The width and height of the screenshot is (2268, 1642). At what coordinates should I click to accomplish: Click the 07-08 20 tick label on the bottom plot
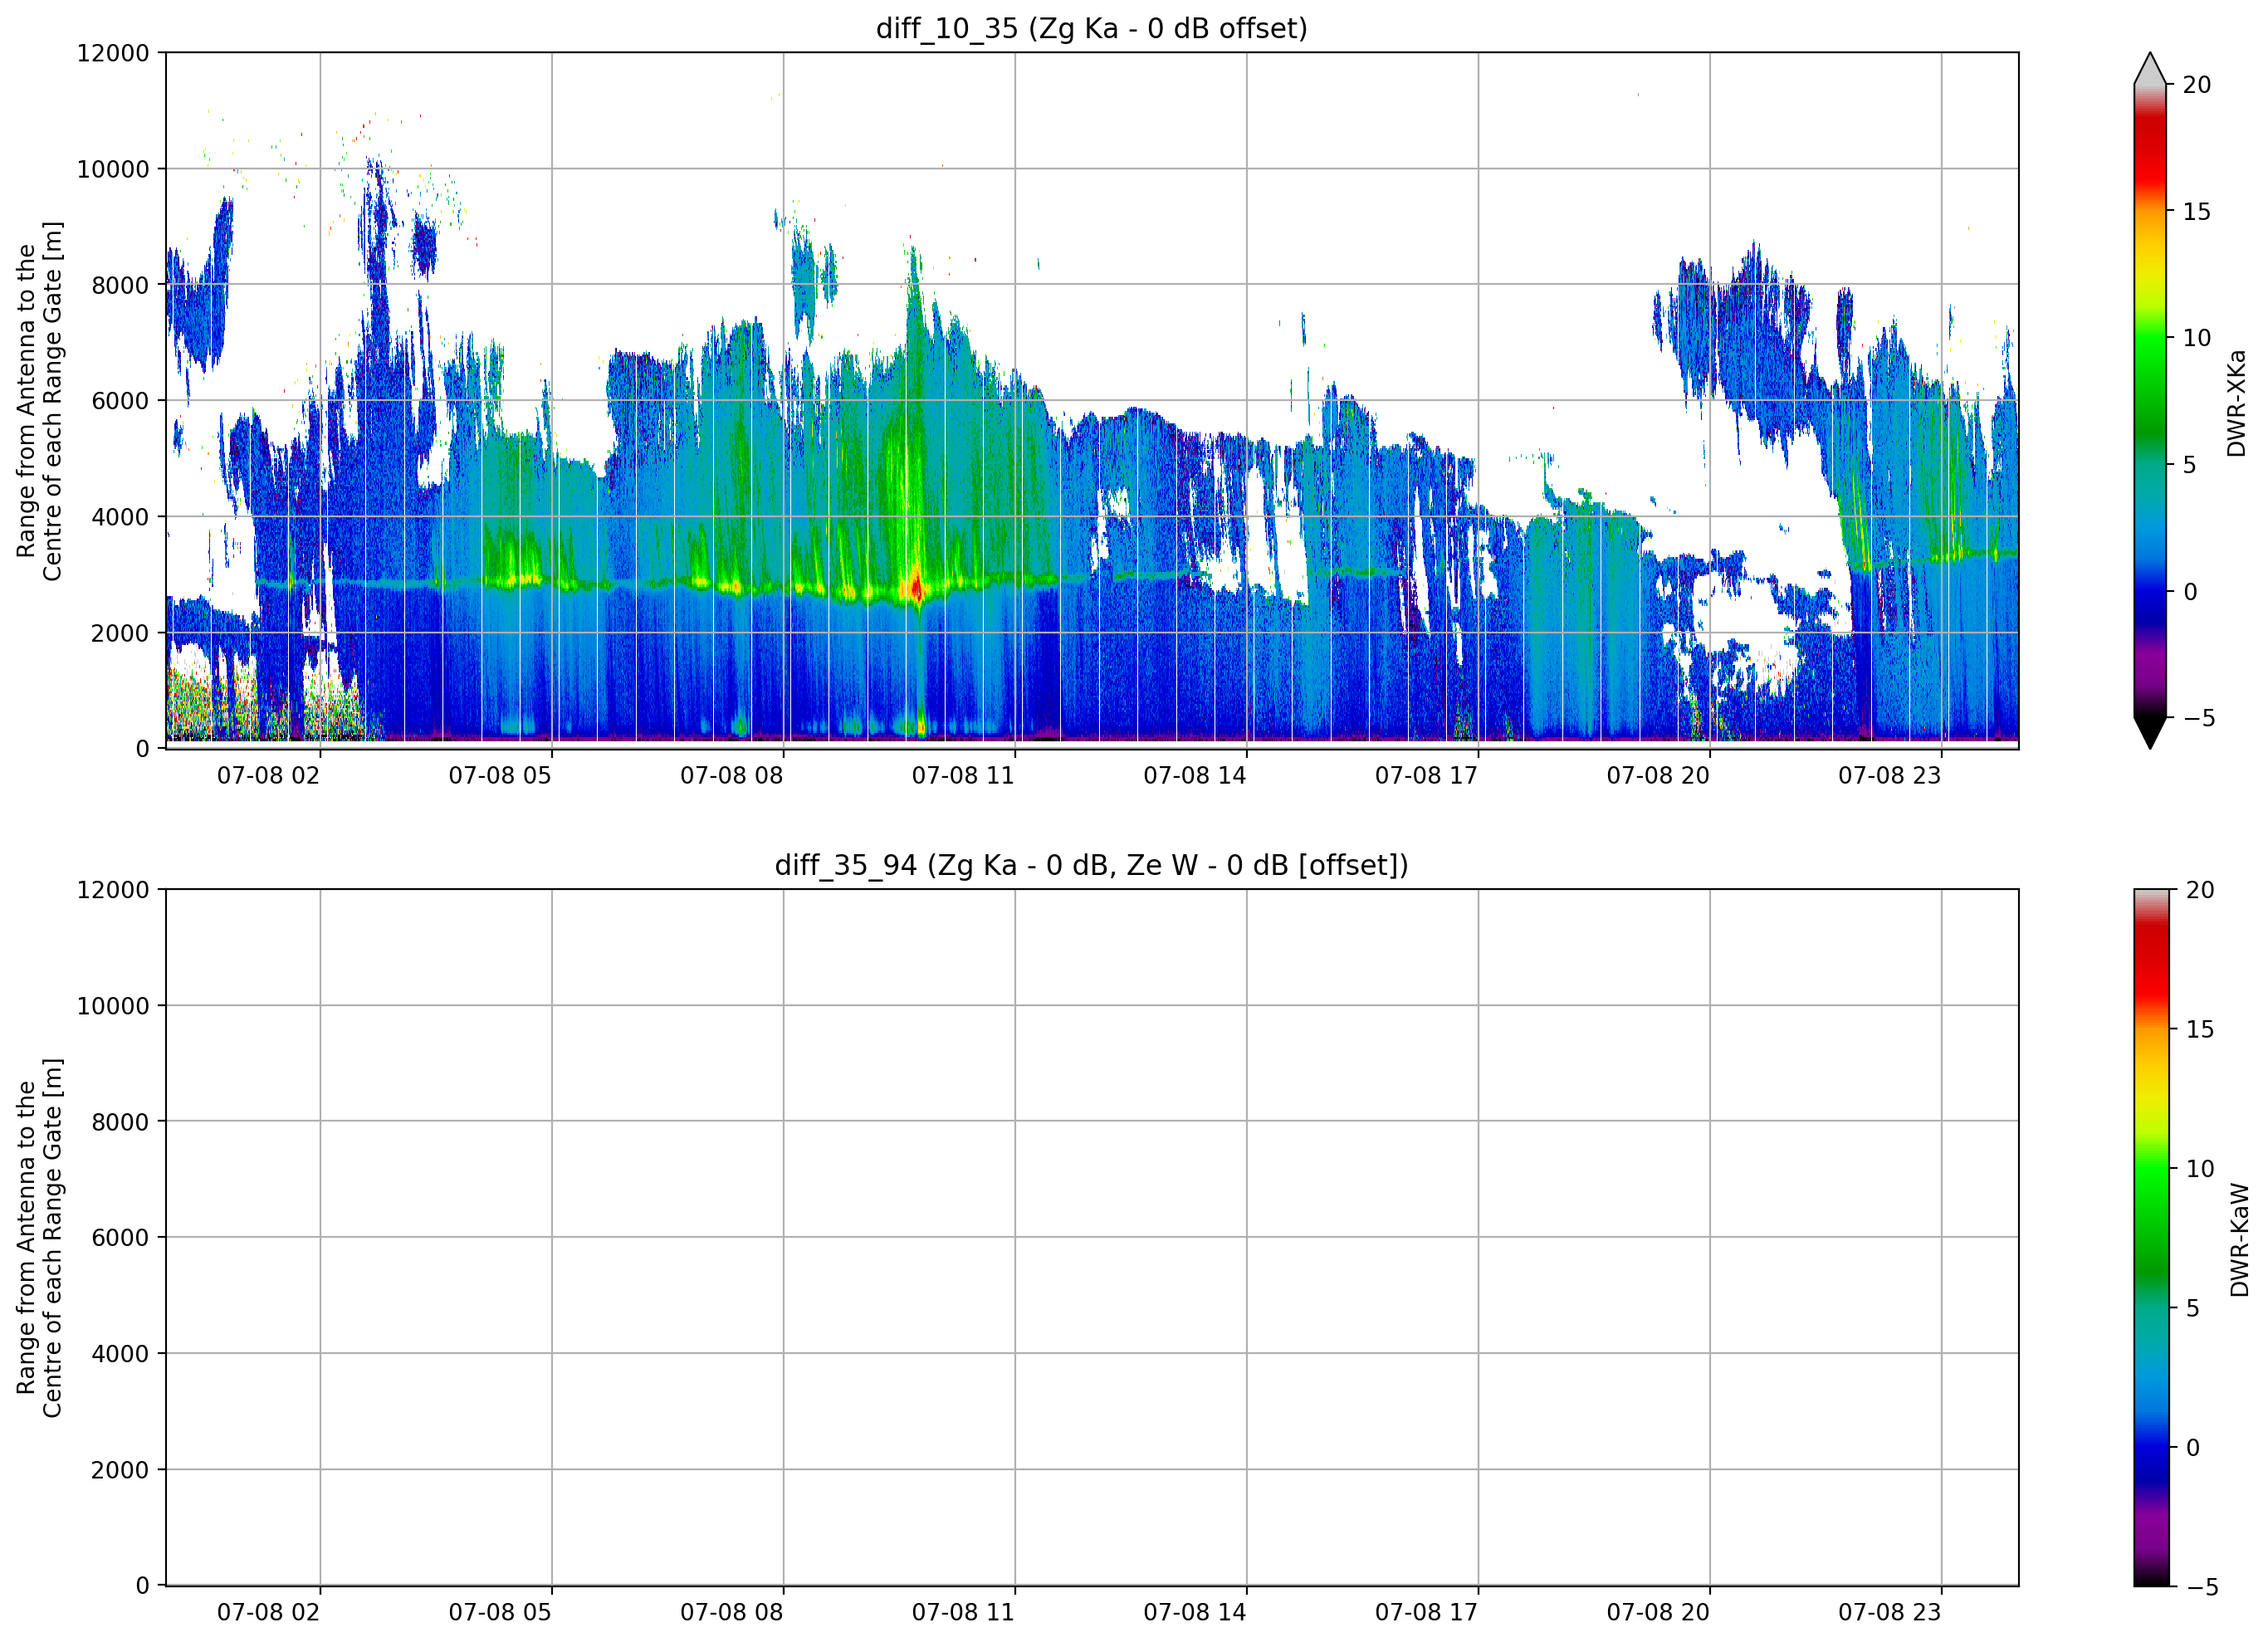[x=1657, y=1612]
